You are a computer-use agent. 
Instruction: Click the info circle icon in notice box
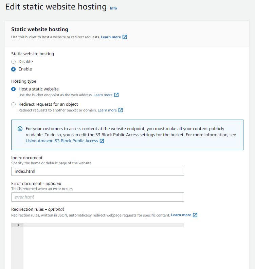click(x=20, y=129)
